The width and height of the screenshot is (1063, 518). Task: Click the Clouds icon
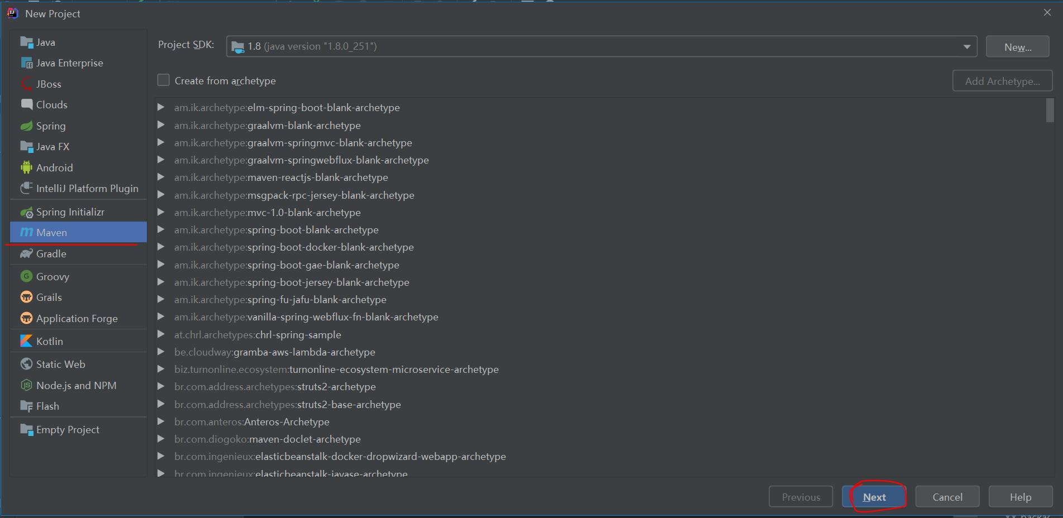click(26, 105)
